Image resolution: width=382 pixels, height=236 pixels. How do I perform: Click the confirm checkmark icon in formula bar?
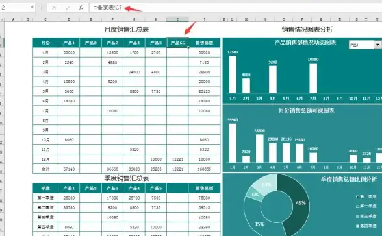click(68, 8)
